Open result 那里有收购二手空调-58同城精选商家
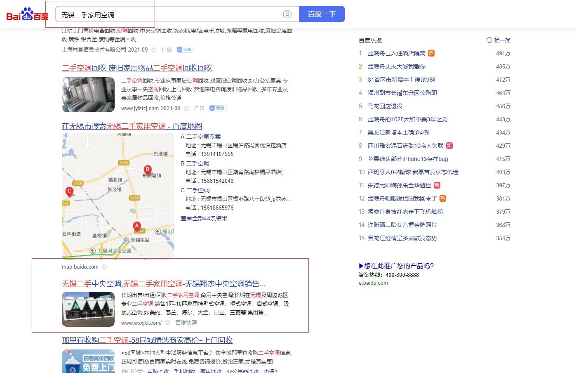 (x=147, y=340)
